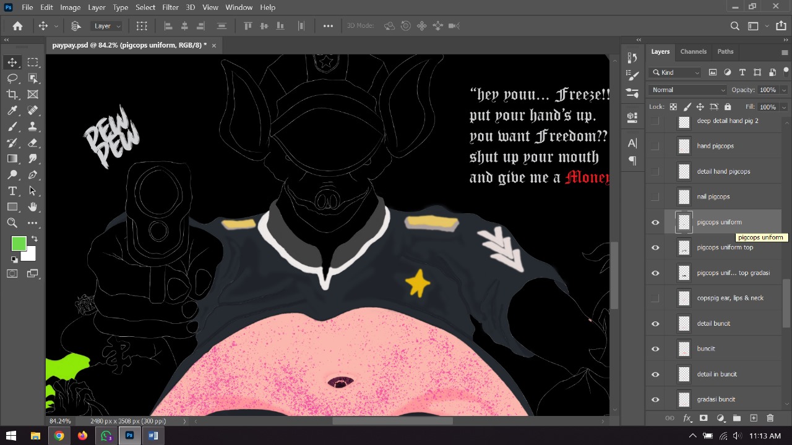The width and height of the screenshot is (792, 445).
Task: Select the Gradient tool
Action: tap(12, 158)
